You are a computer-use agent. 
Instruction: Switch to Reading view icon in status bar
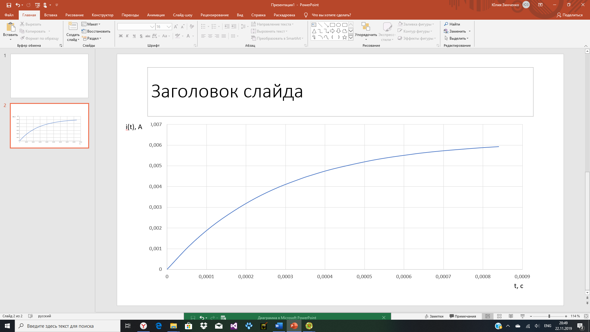tap(511, 316)
